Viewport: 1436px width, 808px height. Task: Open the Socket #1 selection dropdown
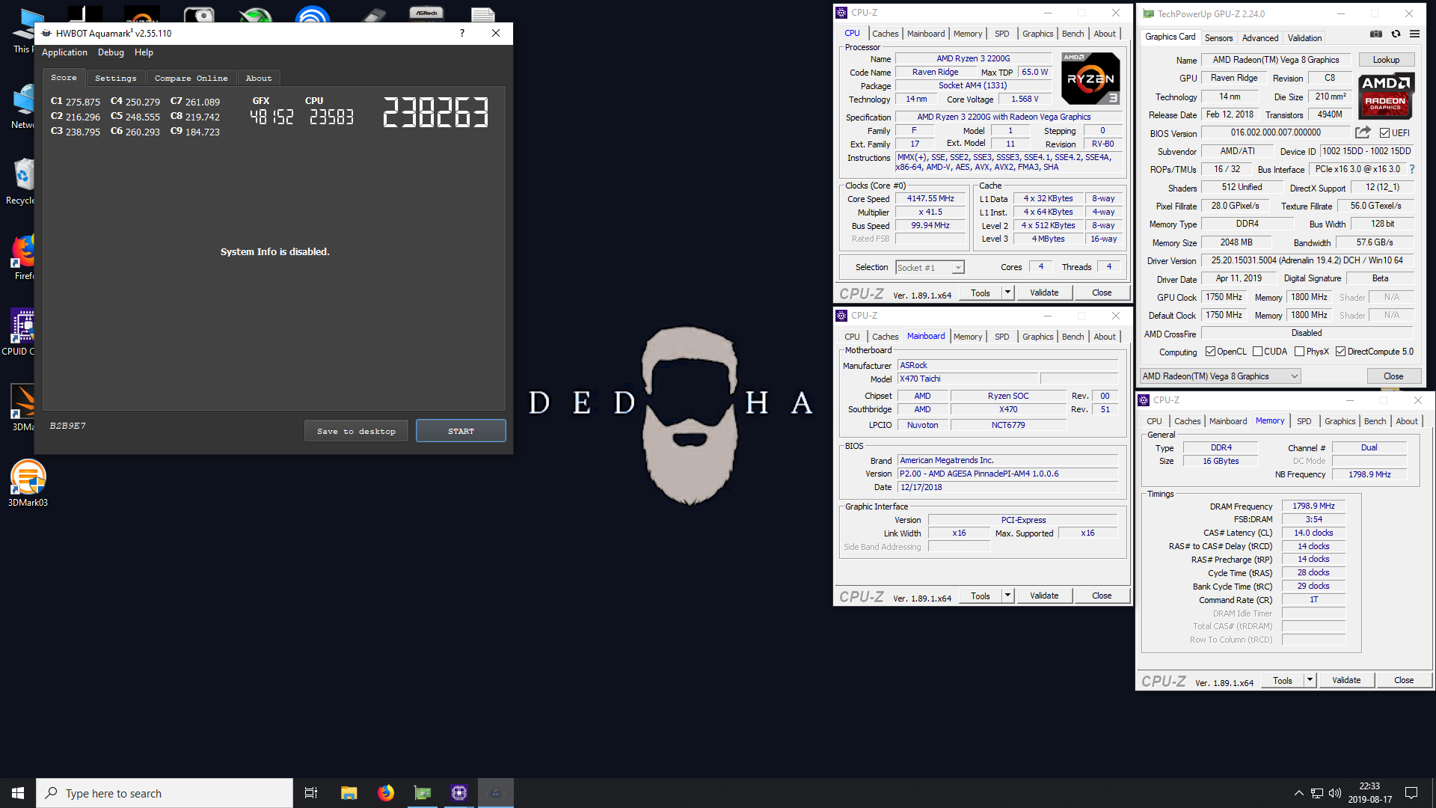pos(930,268)
